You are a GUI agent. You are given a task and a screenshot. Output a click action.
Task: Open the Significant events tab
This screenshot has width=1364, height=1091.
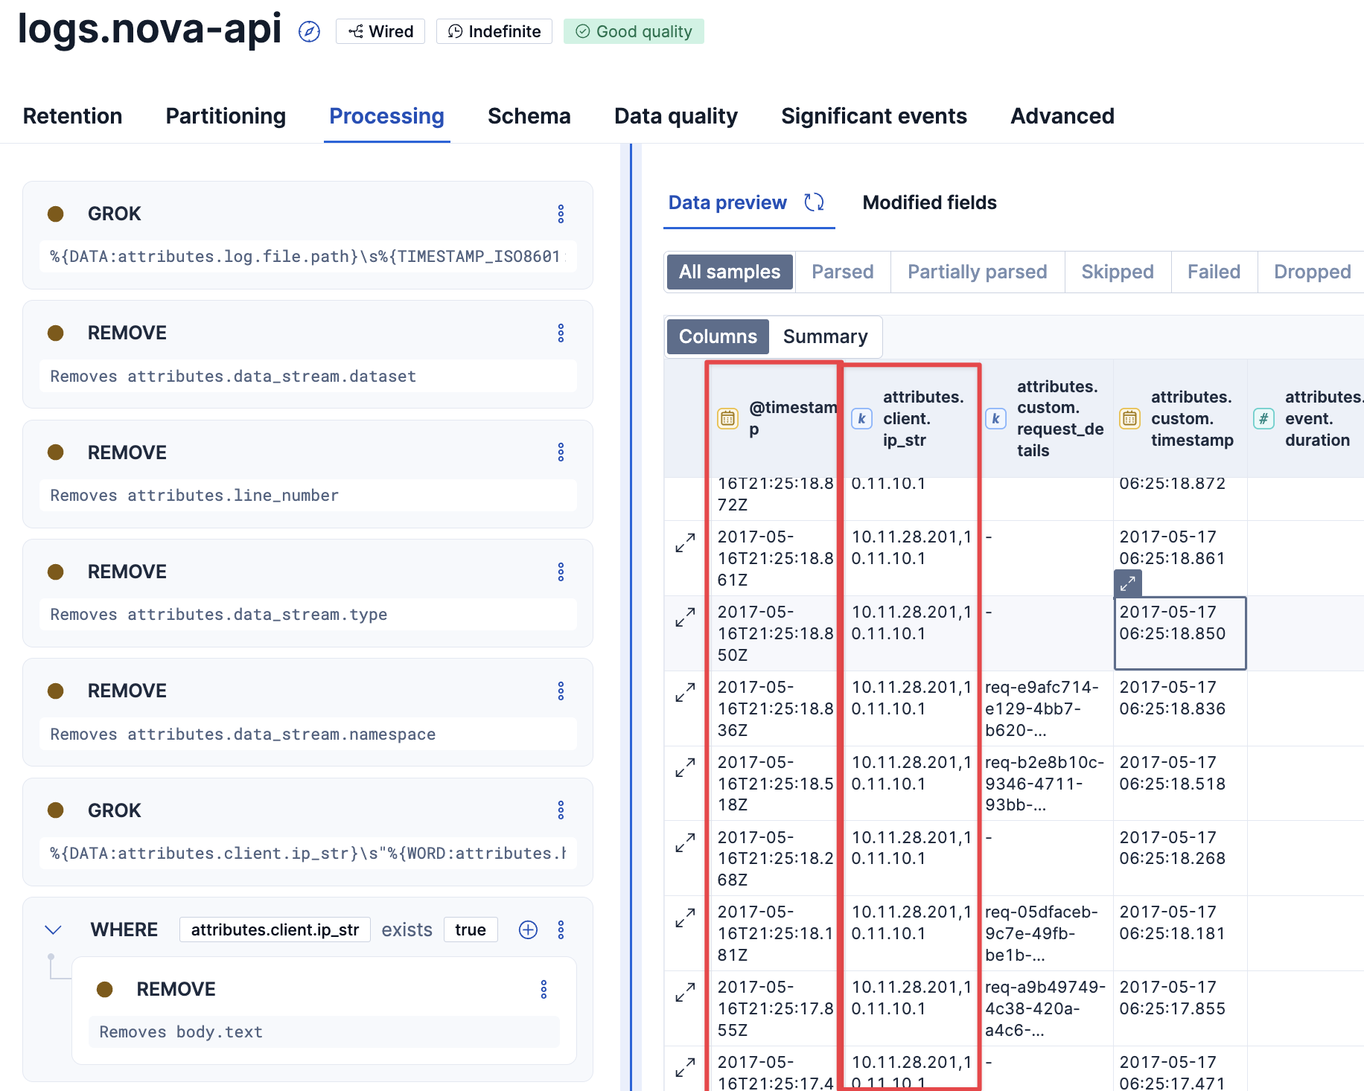click(874, 116)
